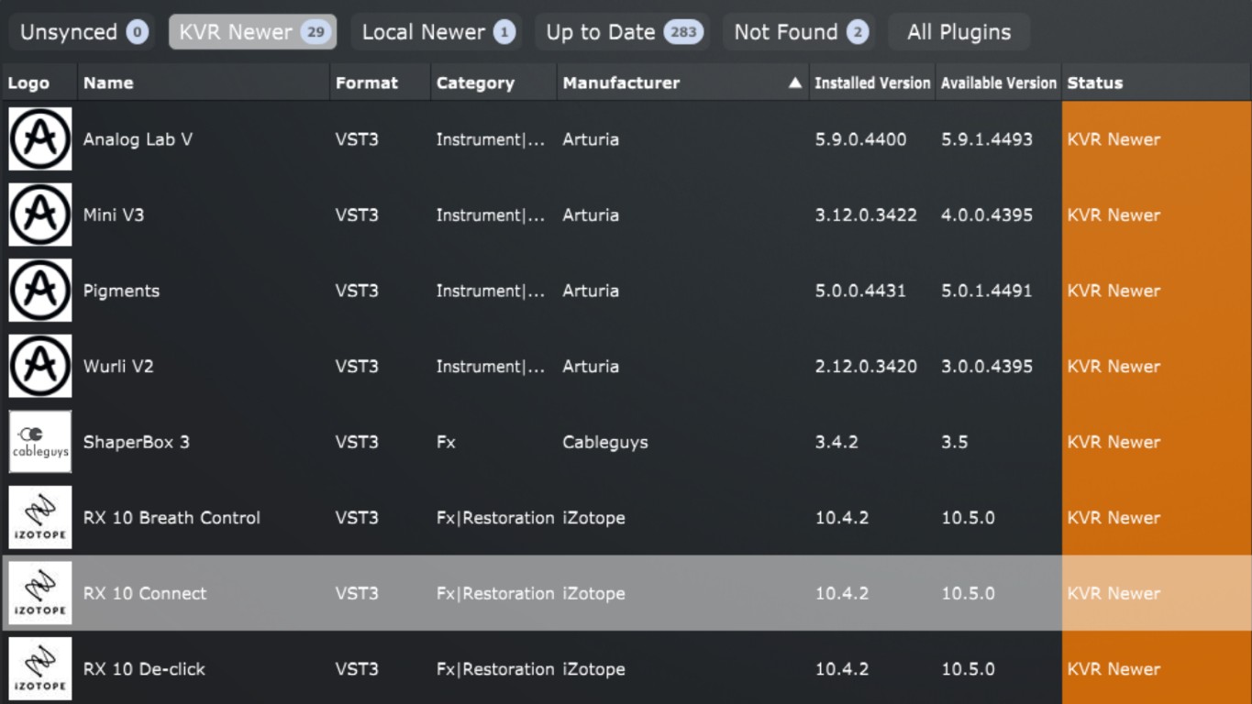Screen dimensions: 1252x704
Task: Click the available version 5.9.1.4493
Action: 987,139
